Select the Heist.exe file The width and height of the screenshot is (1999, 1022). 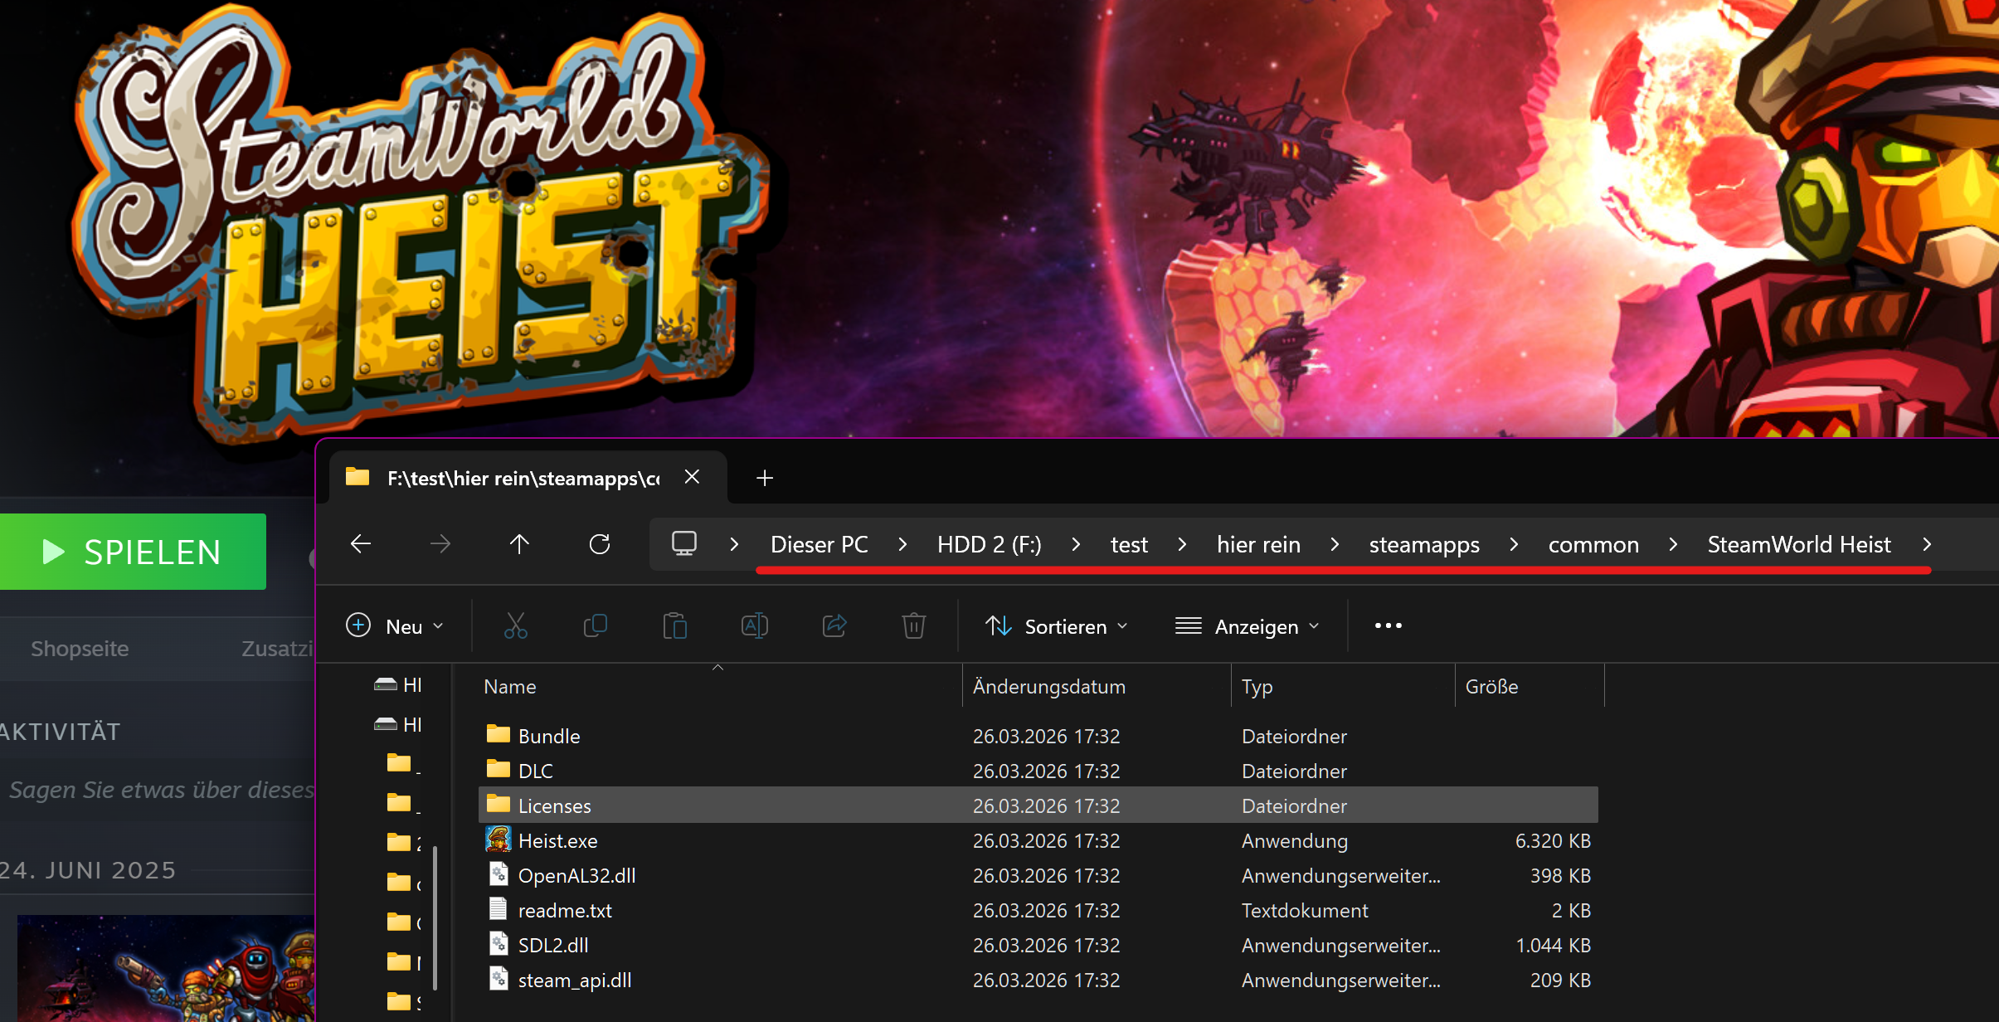click(x=557, y=841)
